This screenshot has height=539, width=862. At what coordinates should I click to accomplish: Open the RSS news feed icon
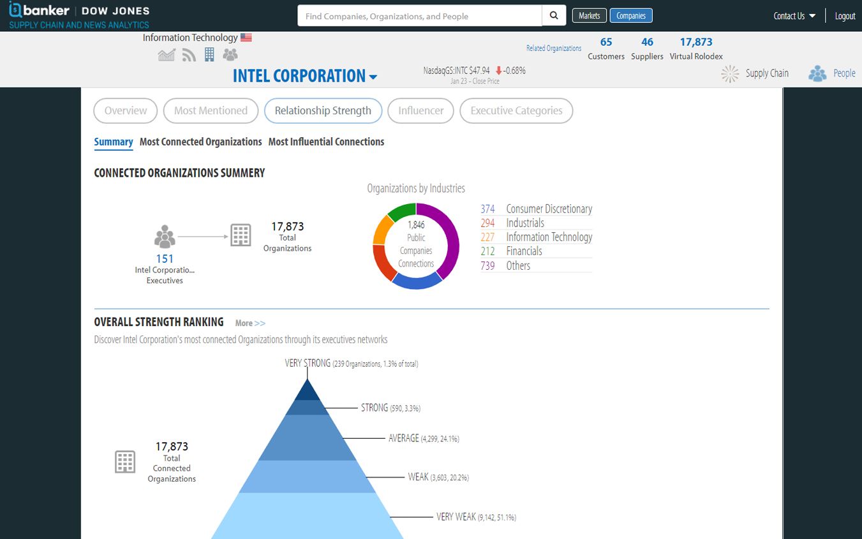coord(189,55)
